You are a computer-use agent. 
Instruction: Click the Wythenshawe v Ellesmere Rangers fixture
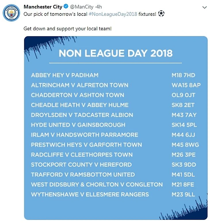click(x=90, y=195)
